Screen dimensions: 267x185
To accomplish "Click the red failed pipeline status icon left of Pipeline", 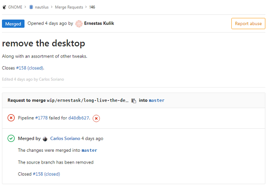I will click(x=11, y=118).
